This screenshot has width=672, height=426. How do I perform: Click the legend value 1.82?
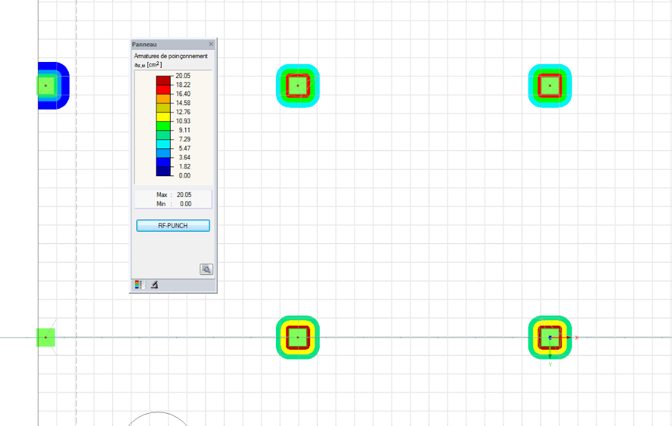click(x=185, y=167)
